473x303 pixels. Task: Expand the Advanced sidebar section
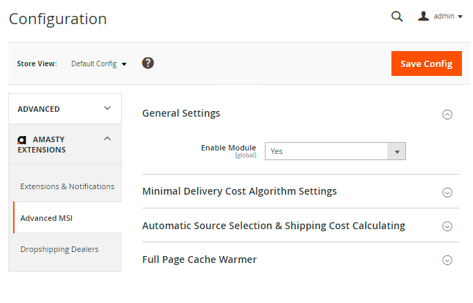point(65,108)
